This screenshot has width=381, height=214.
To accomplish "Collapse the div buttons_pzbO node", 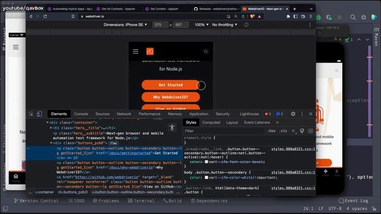I will [51, 143].
